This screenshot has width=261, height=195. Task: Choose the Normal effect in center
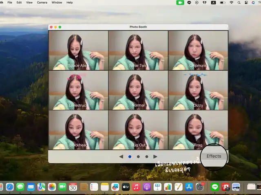(x=138, y=90)
